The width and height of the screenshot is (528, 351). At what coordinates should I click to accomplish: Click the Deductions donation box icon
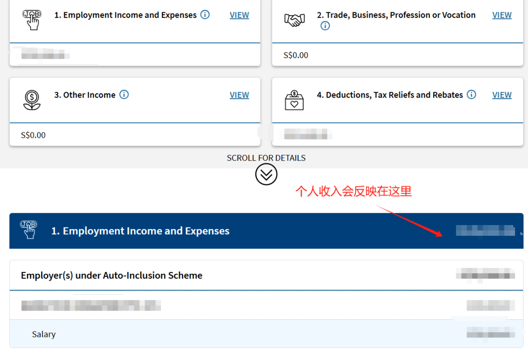(x=294, y=100)
